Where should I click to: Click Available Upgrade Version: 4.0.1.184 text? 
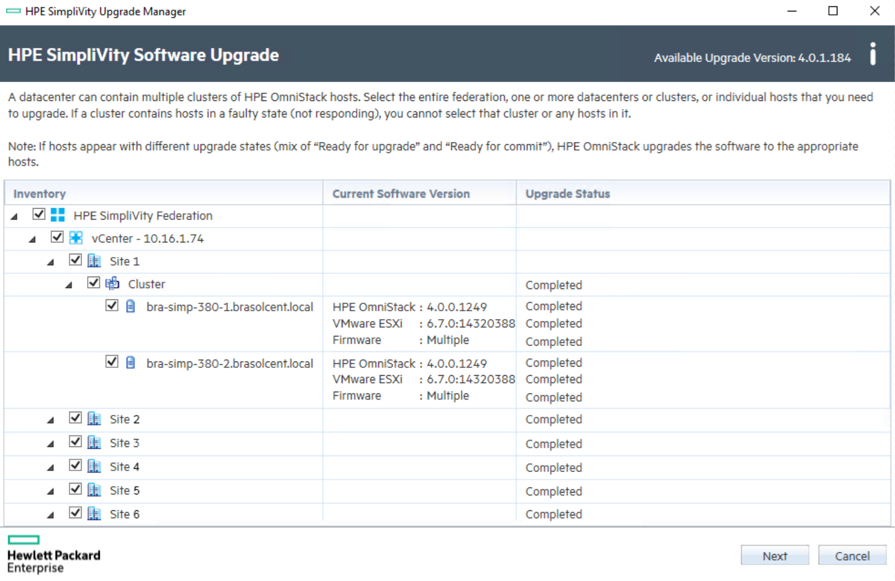coord(753,58)
